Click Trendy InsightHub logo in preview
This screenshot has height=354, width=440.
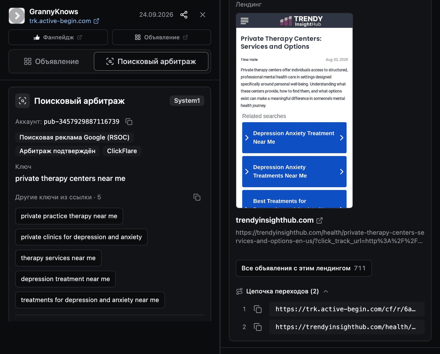pyautogui.click(x=301, y=21)
